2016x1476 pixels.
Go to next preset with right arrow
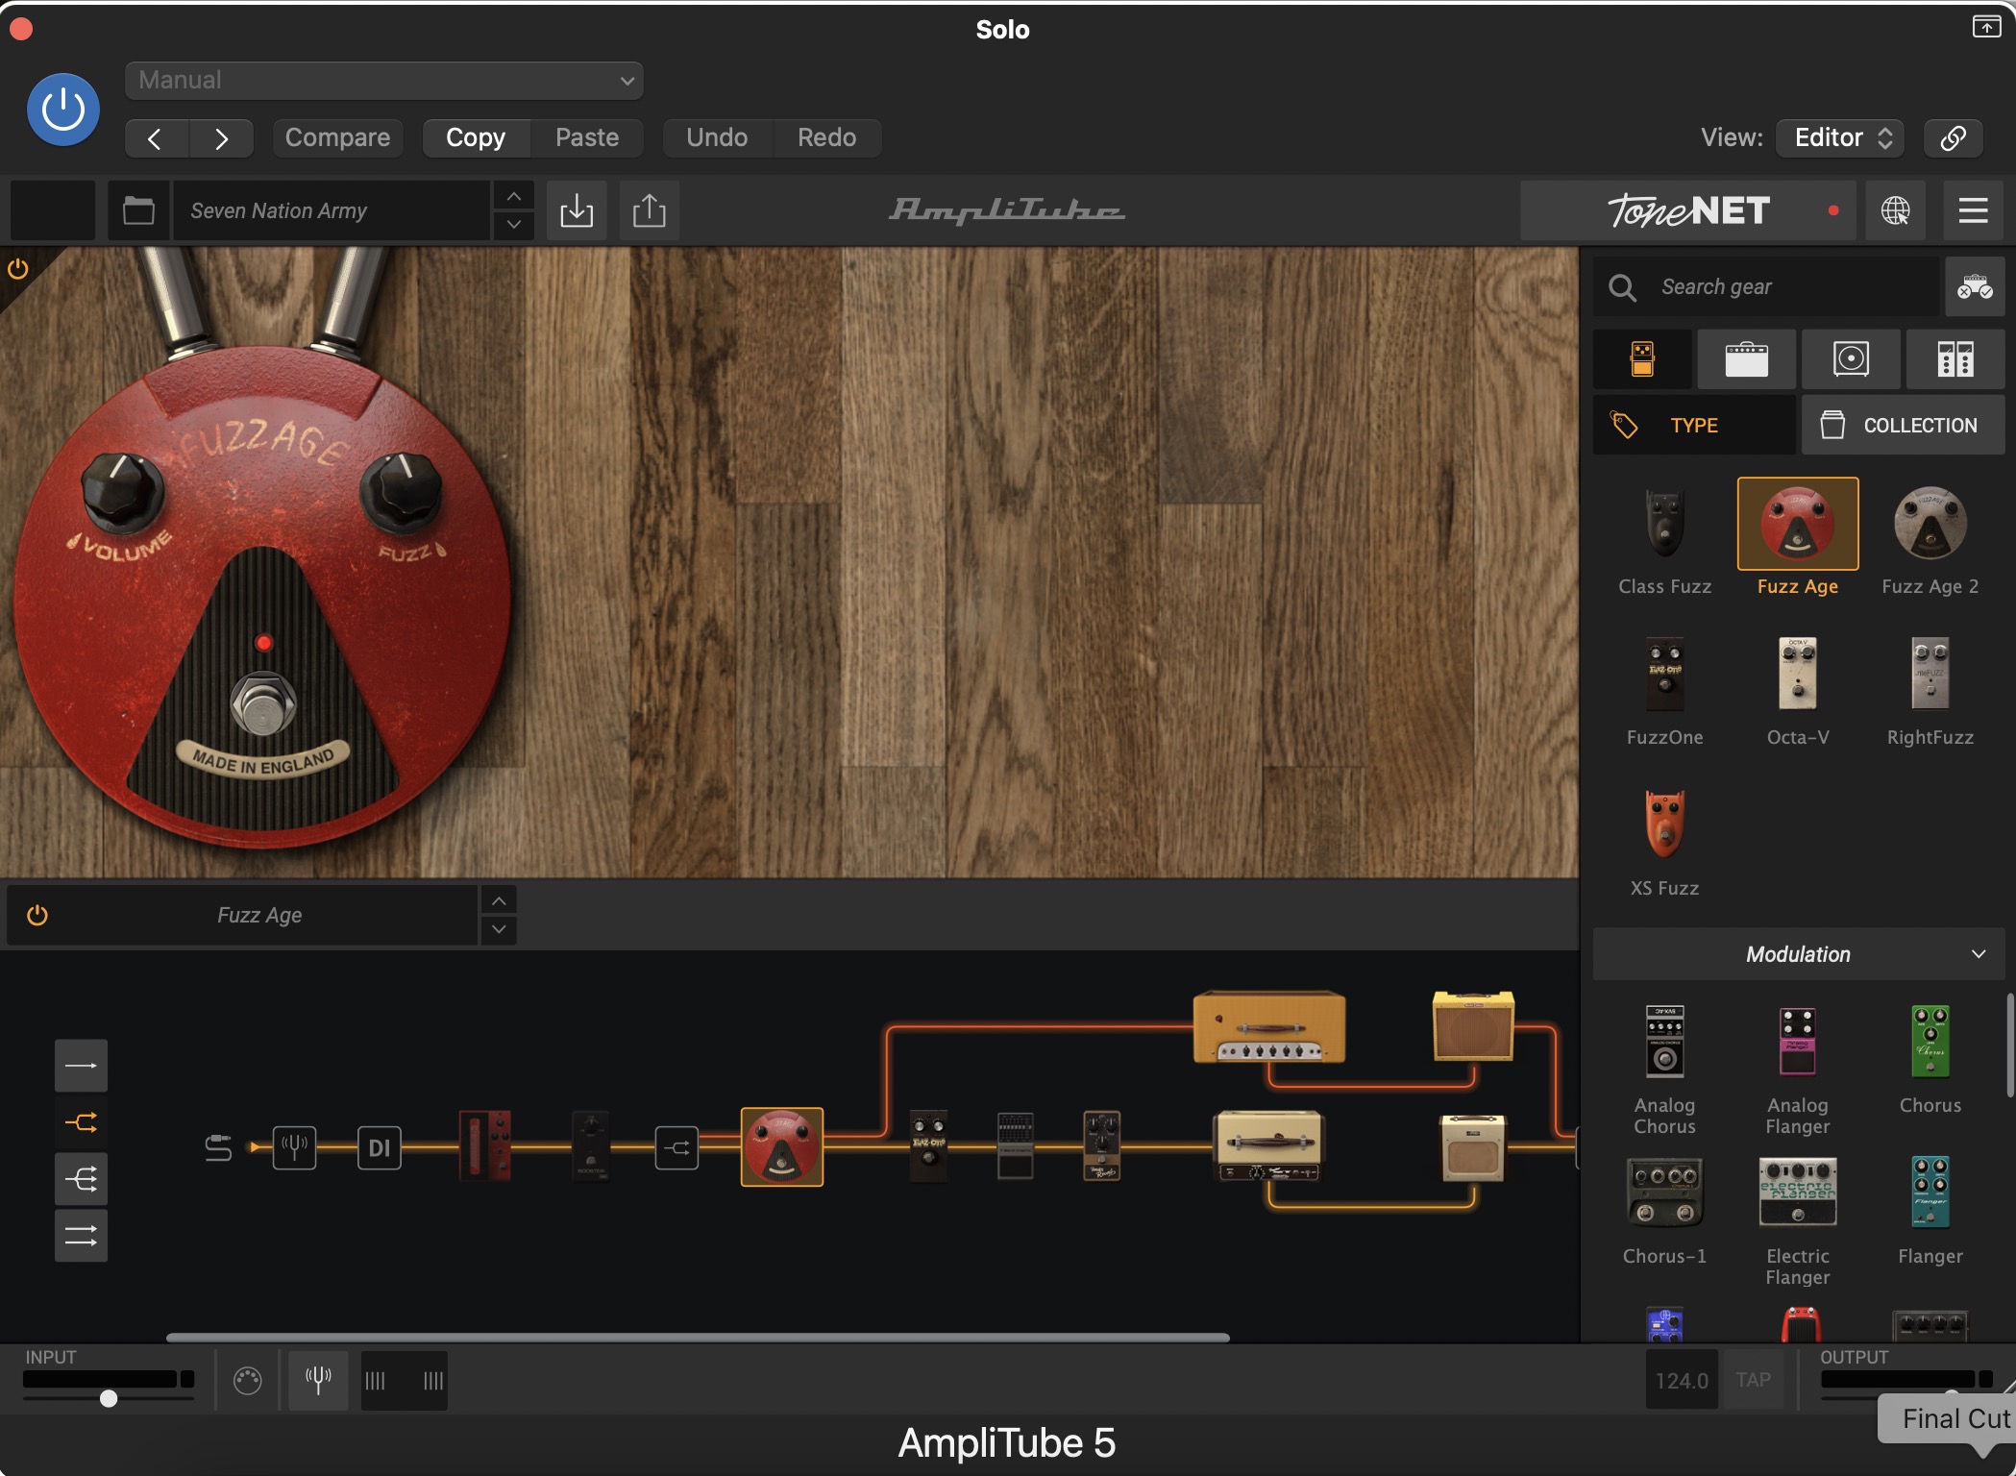pos(221,138)
